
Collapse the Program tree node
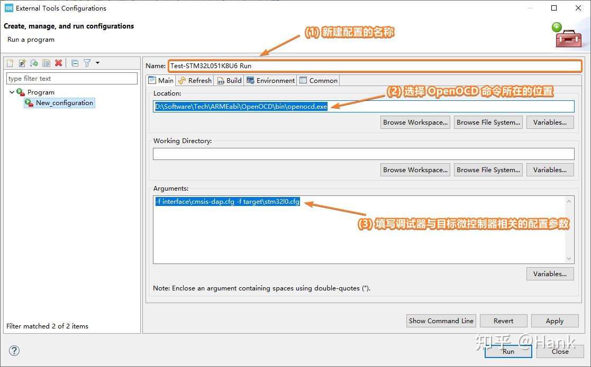click(x=12, y=92)
